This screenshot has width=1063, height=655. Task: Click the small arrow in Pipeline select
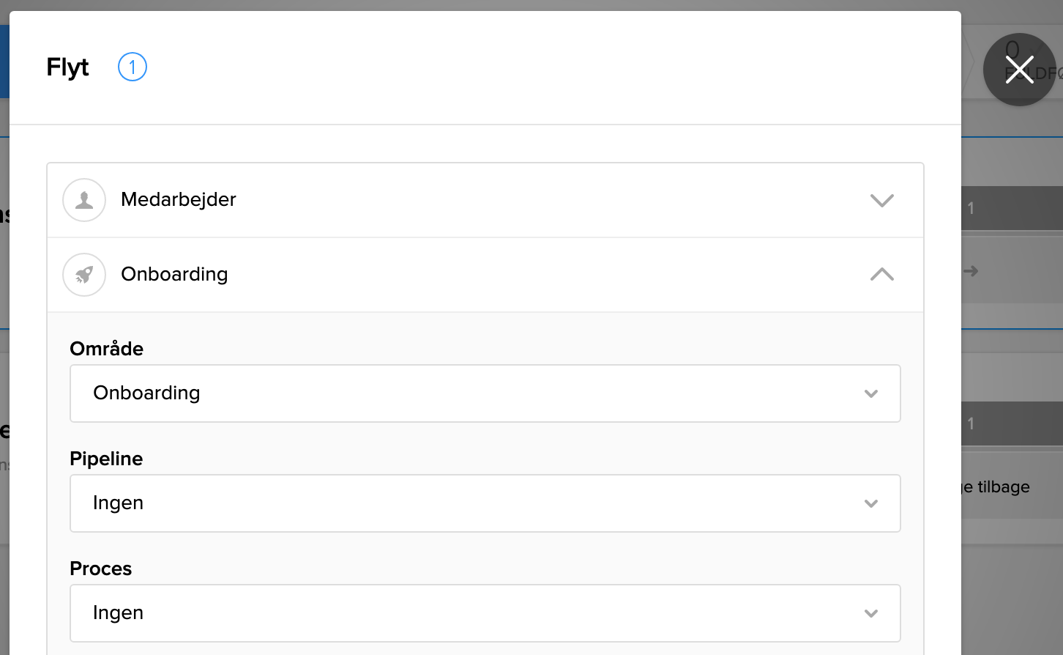pyautogui.click(x=871, y=504)
